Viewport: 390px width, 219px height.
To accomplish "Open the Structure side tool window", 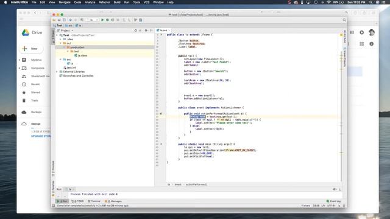I will [x=53, y=169].
